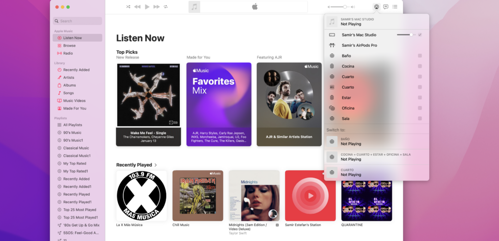
Task: Switch to COCINA + CUARTO + ESTAR group session
Action: pyautogui.click(x=377, y=157)
